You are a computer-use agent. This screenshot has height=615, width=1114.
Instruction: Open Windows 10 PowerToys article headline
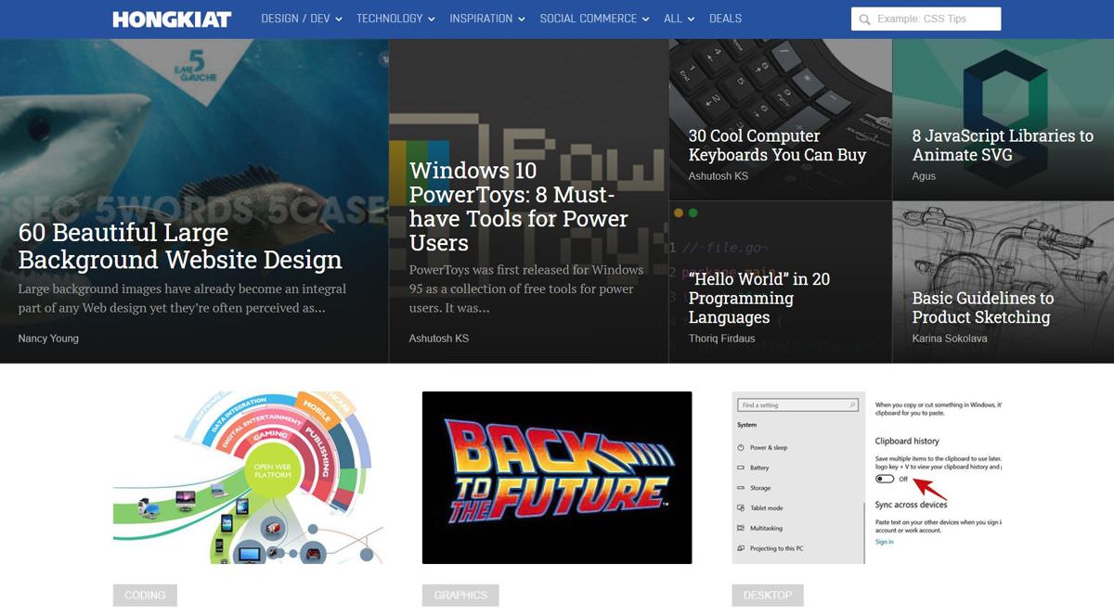[519, 207]
